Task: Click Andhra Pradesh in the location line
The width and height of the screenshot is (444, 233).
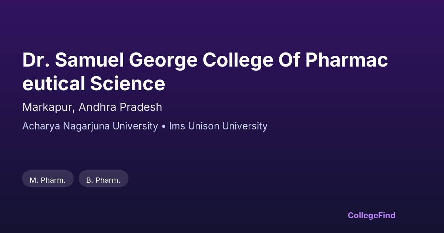Action: 120,107
